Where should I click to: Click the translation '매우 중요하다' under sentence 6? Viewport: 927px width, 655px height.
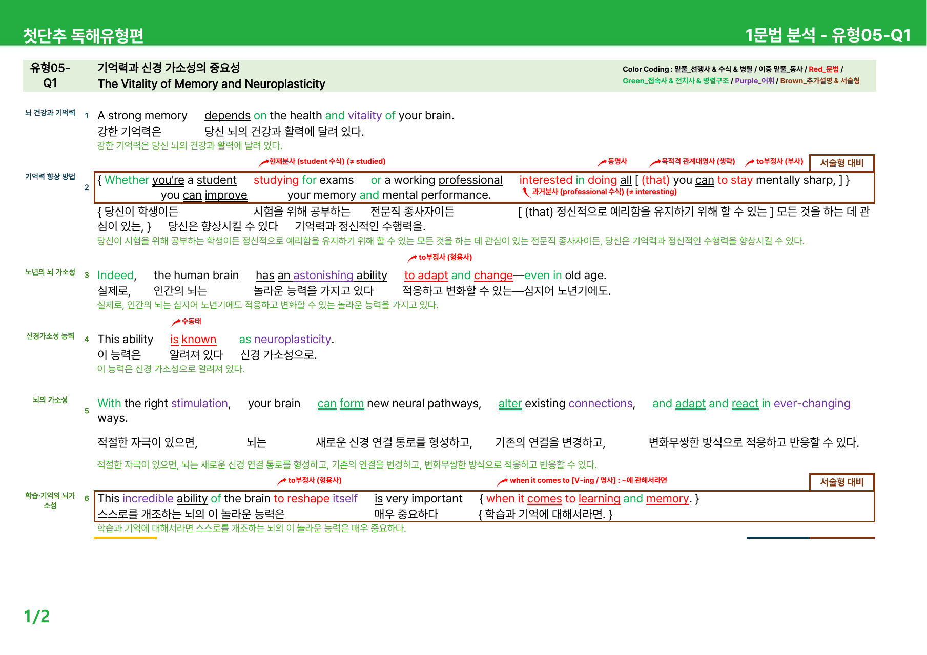(x=406, y=514)
